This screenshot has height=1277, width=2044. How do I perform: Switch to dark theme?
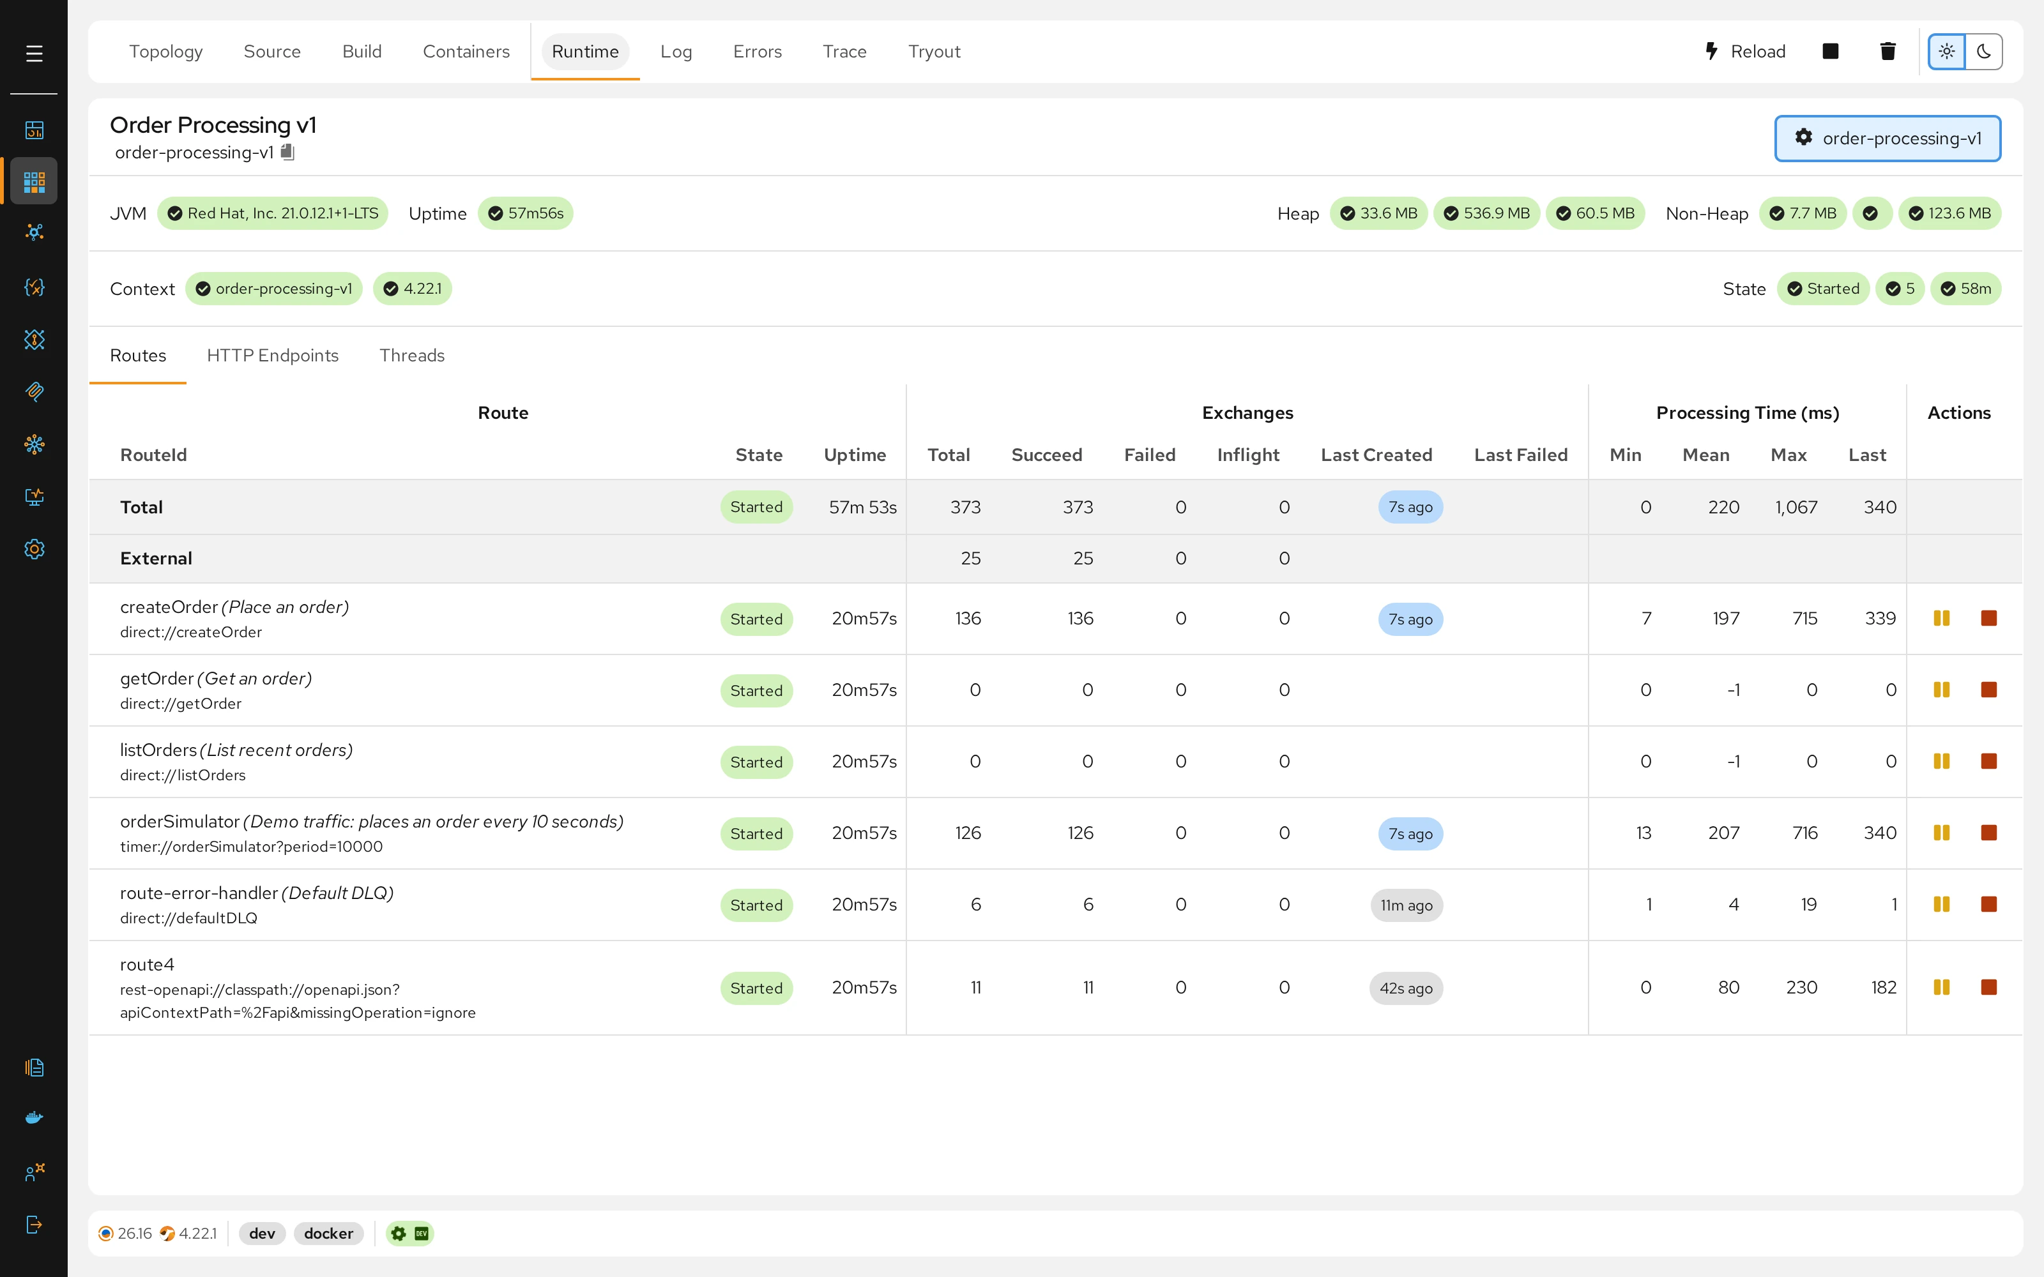(1984, 52)
